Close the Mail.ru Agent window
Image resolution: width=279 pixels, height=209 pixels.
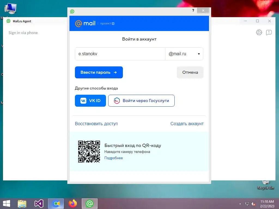click(269, 21)
